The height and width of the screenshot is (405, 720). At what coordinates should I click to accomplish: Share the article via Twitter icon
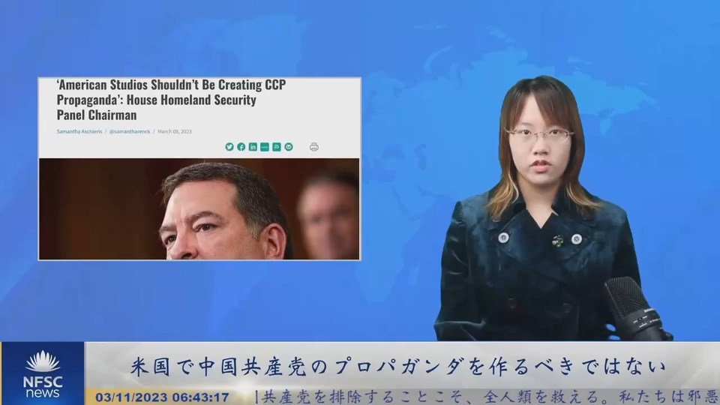tap(229, 147)
